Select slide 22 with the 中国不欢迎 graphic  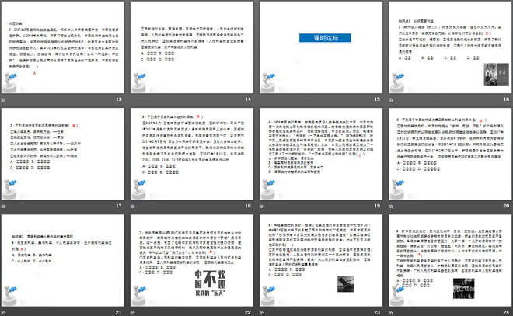[192, 260]
